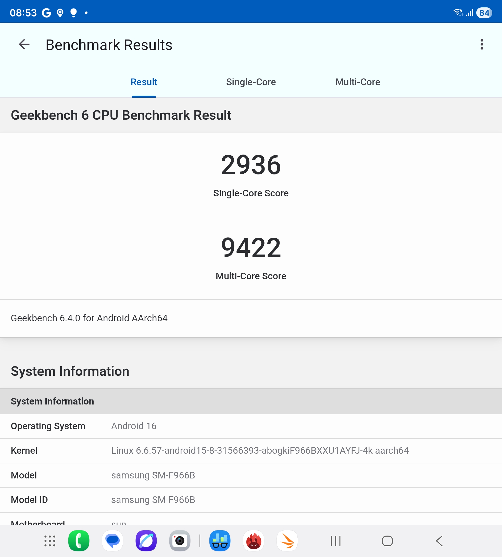Viewport: 502px width, 557px height.
Task: Tap the back arrow in header
Action: tap(24, 44)
